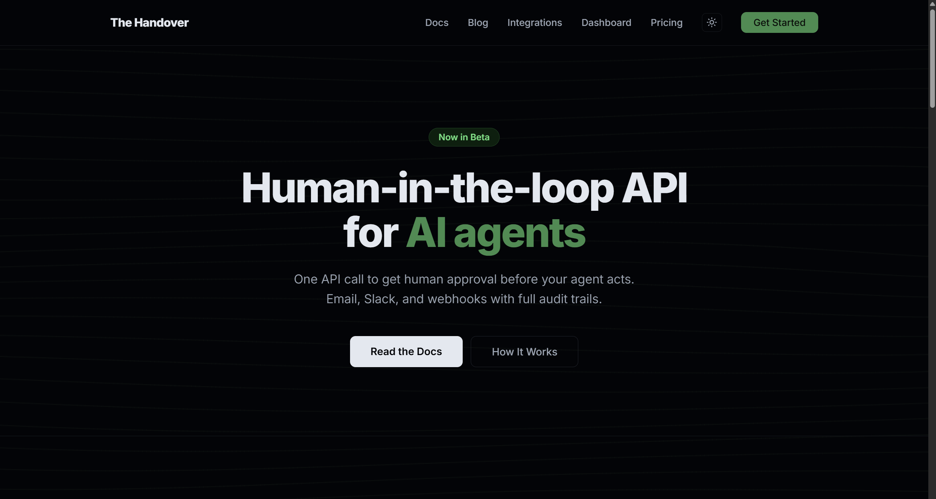The height and width of the screenshot is (499, 936).
Task: Click the Now in Beta badge
Action: (x=464, y=137)
